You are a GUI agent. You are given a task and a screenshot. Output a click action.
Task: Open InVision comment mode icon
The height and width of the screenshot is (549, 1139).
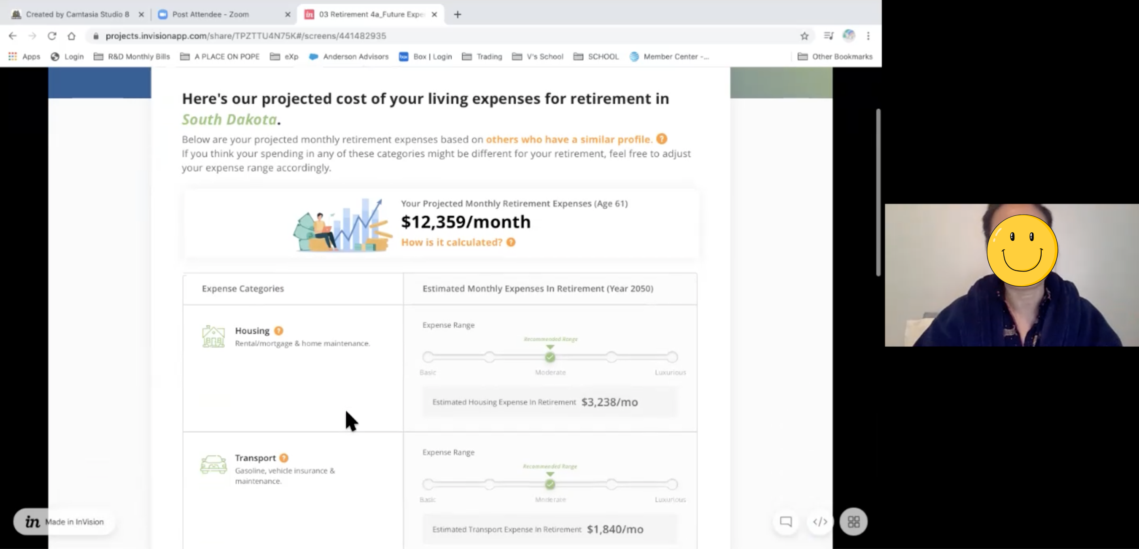click(786, 522)
